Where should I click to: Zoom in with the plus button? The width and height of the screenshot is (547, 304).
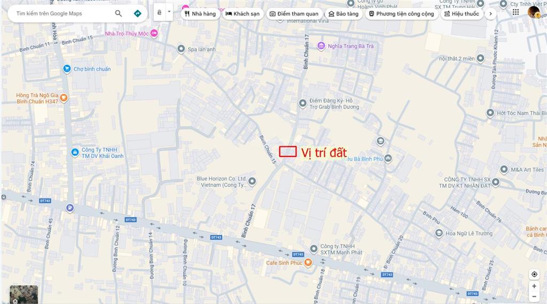pyautogui.click(x=534, y=286)
